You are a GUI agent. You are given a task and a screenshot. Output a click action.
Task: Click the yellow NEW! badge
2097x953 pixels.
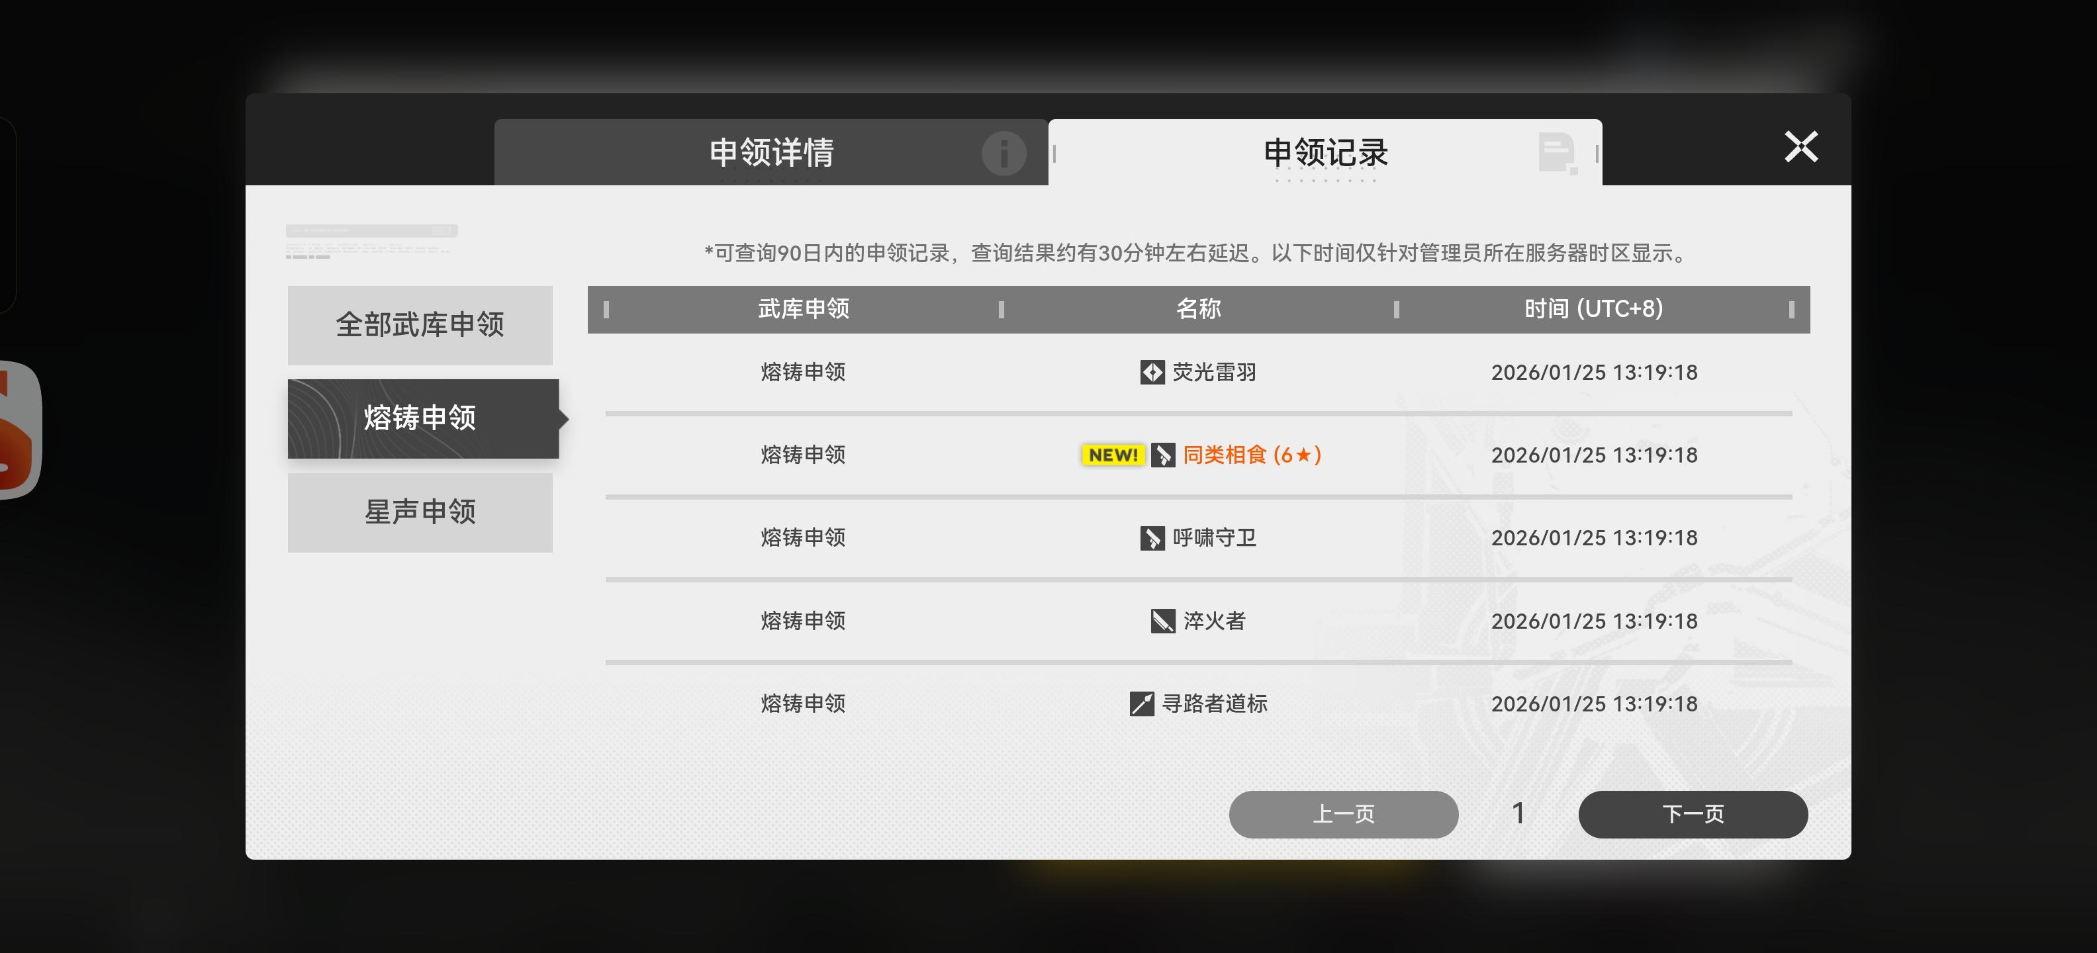coord(1113,455)
